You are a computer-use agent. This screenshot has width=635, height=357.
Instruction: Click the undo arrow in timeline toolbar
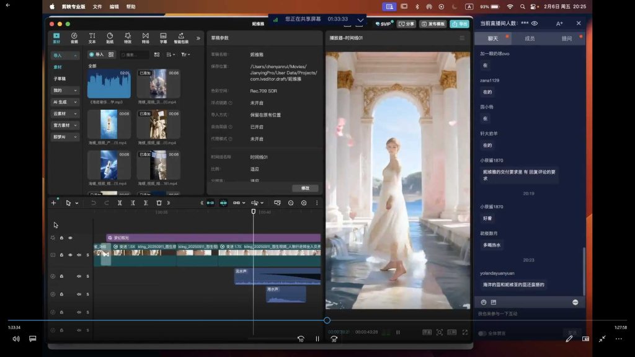[94, 203]
